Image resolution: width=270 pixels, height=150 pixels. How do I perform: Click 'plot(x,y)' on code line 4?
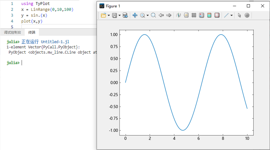(x=32, y=21)
